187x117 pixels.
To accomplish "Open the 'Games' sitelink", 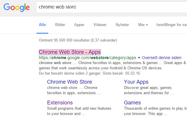I will tap(132, 103).
